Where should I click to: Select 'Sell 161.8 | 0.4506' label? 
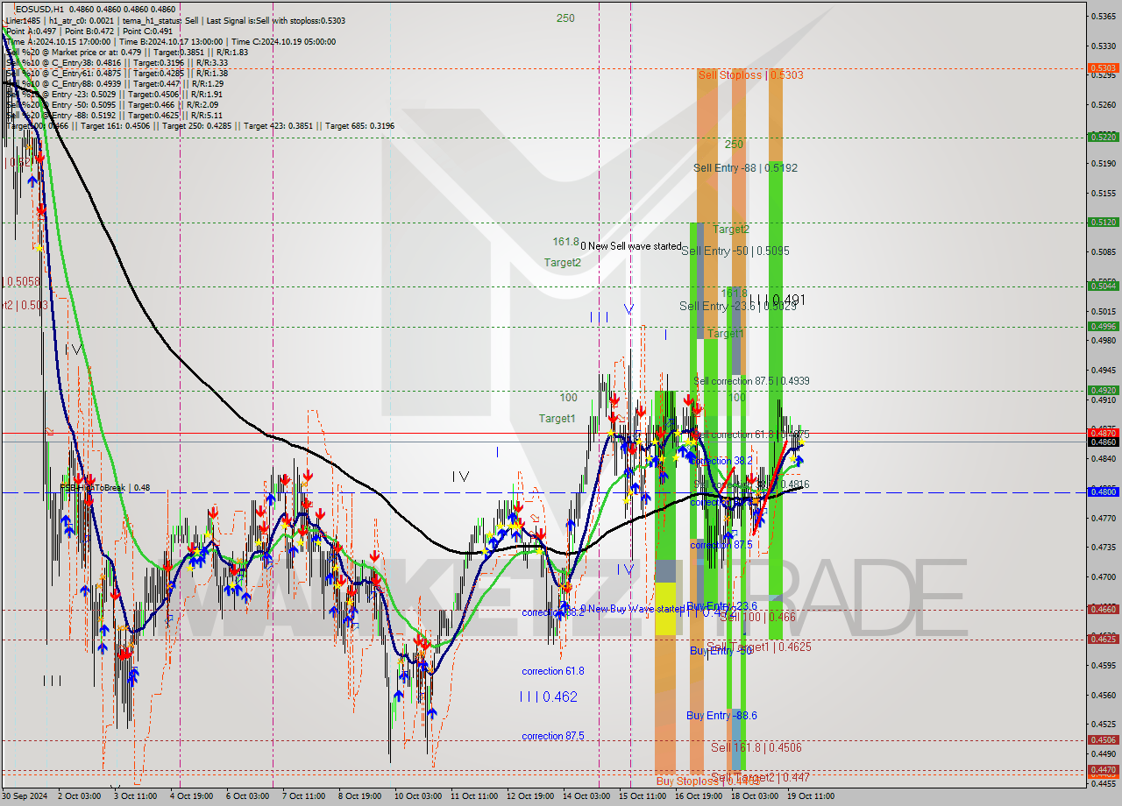pyautogui.click(x=756, y=747)
